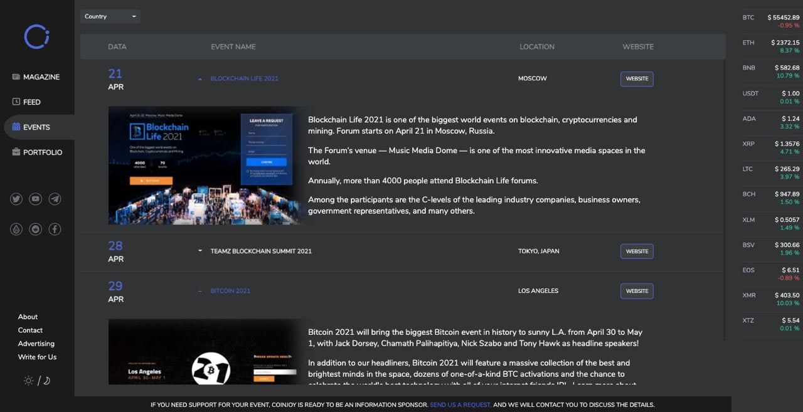The image size is (803, 412).
Task: Select the XTZ price ticker
Action: (771, 324)
